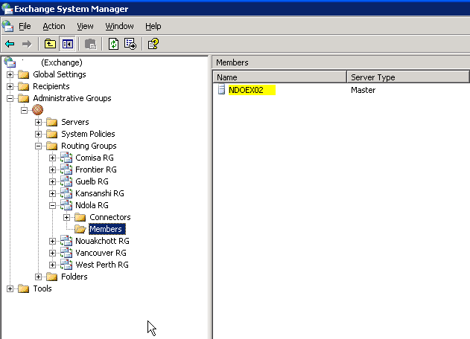Expand the Global Settings node

(x=10, y=74)
